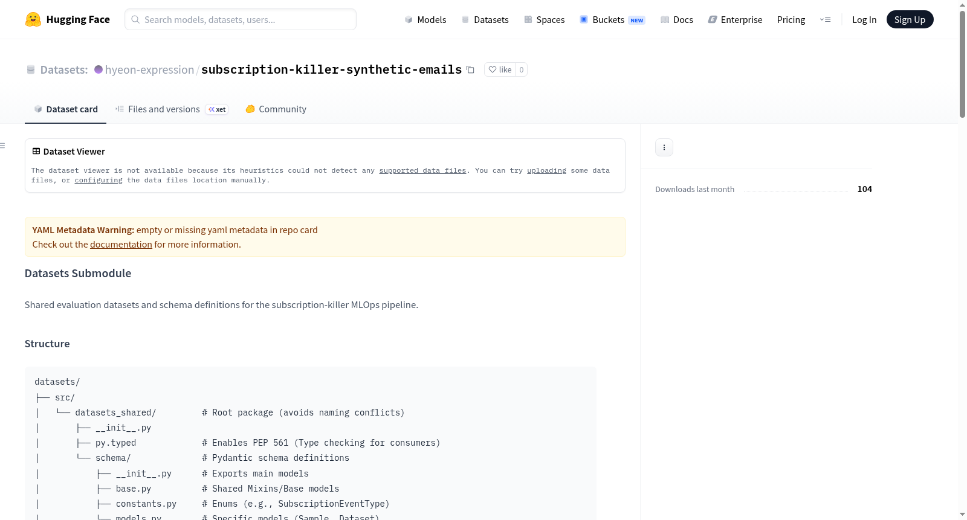Click the like count showing 0

522,69
